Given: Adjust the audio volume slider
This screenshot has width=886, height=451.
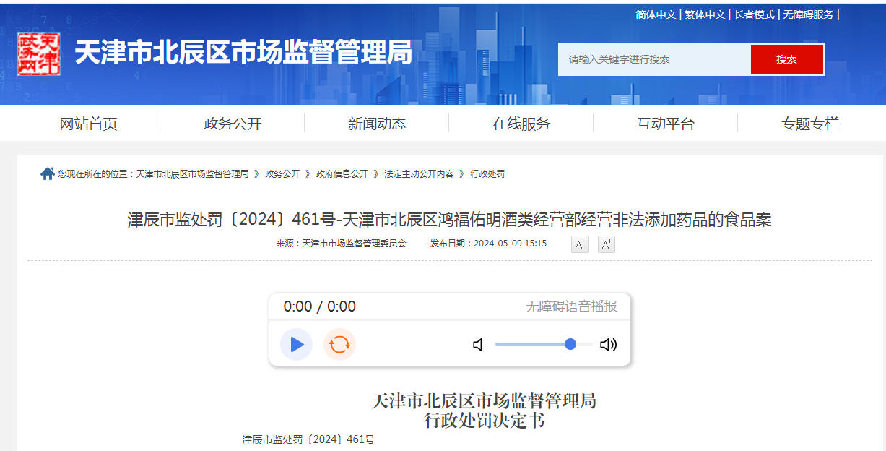Looking at the screenshot, I should (544, 344).
